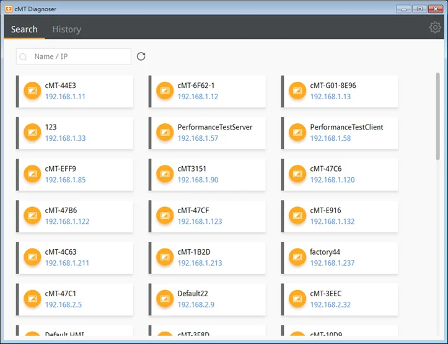Click the orange icon of factory44
This screenshot has width=448, height=344.
pos(297,257)
